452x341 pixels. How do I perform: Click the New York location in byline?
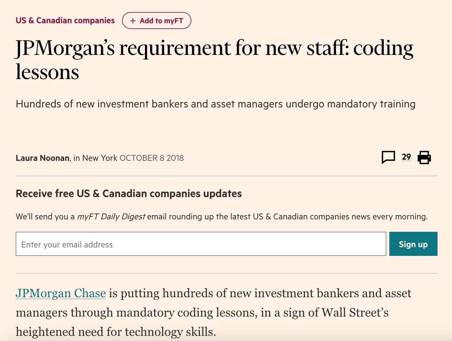pos(100,158)
